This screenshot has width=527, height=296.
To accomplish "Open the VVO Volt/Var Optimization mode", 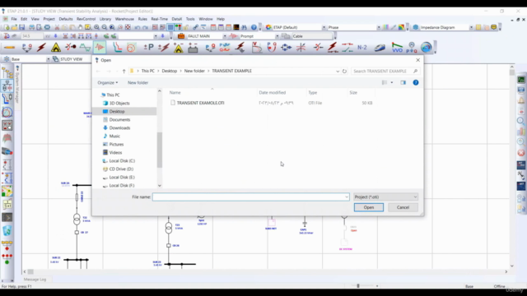I will pyautogui.click(x=397, y=48).
